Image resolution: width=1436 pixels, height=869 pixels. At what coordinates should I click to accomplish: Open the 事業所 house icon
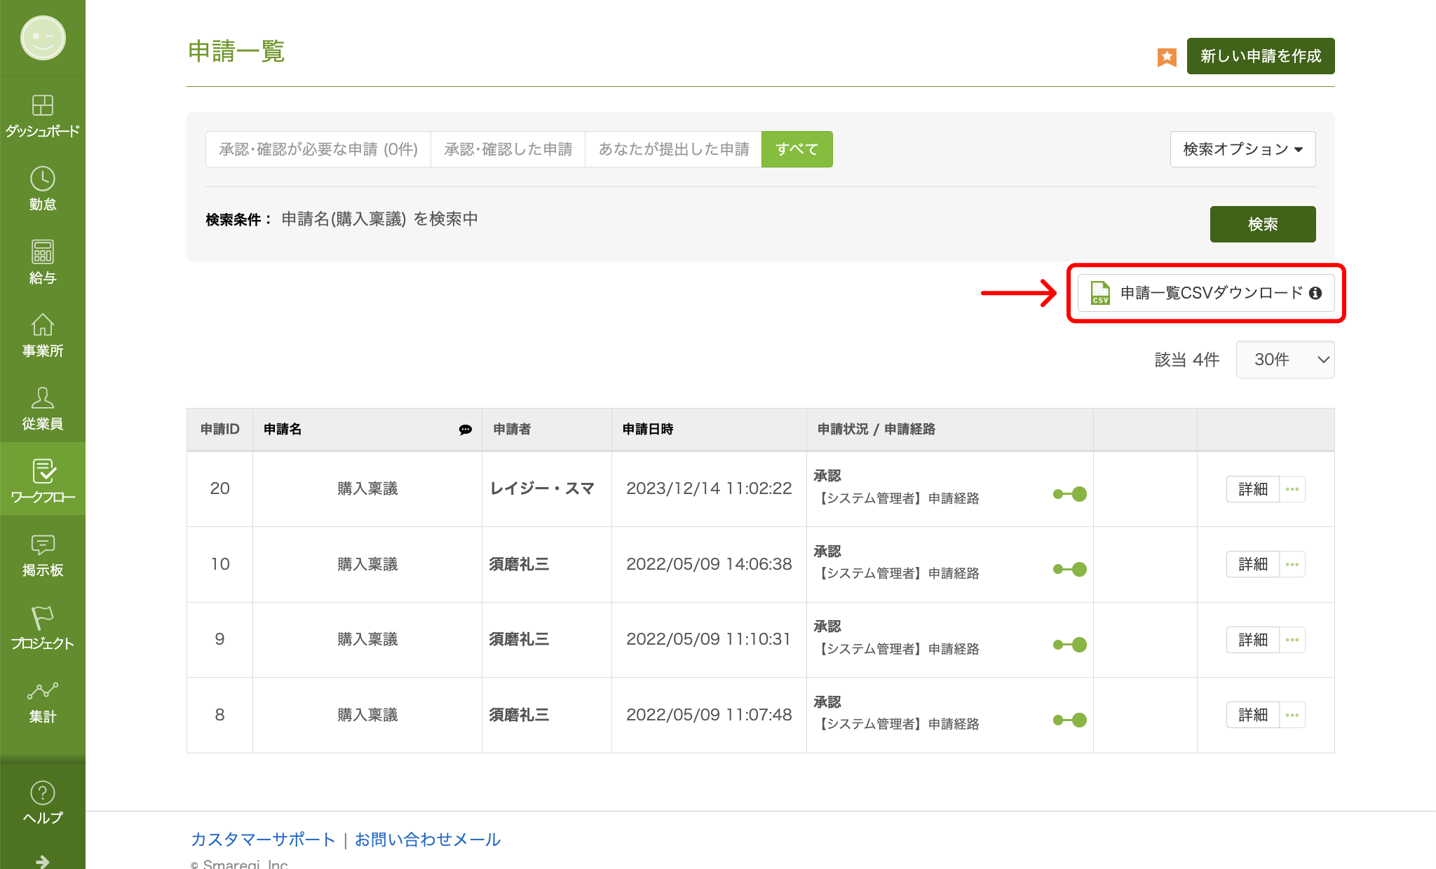tap(43, 324)
